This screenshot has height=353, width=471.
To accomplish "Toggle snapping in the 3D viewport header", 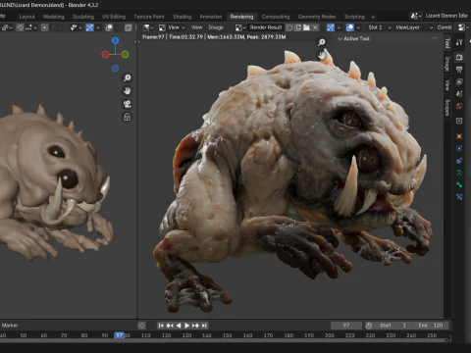I will [x=20, y=27].
